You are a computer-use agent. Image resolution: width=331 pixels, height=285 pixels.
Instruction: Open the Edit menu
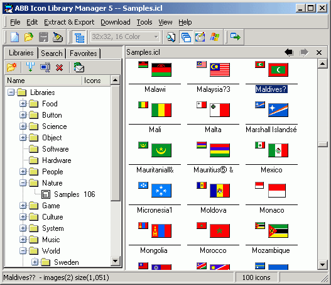(32, 22)
